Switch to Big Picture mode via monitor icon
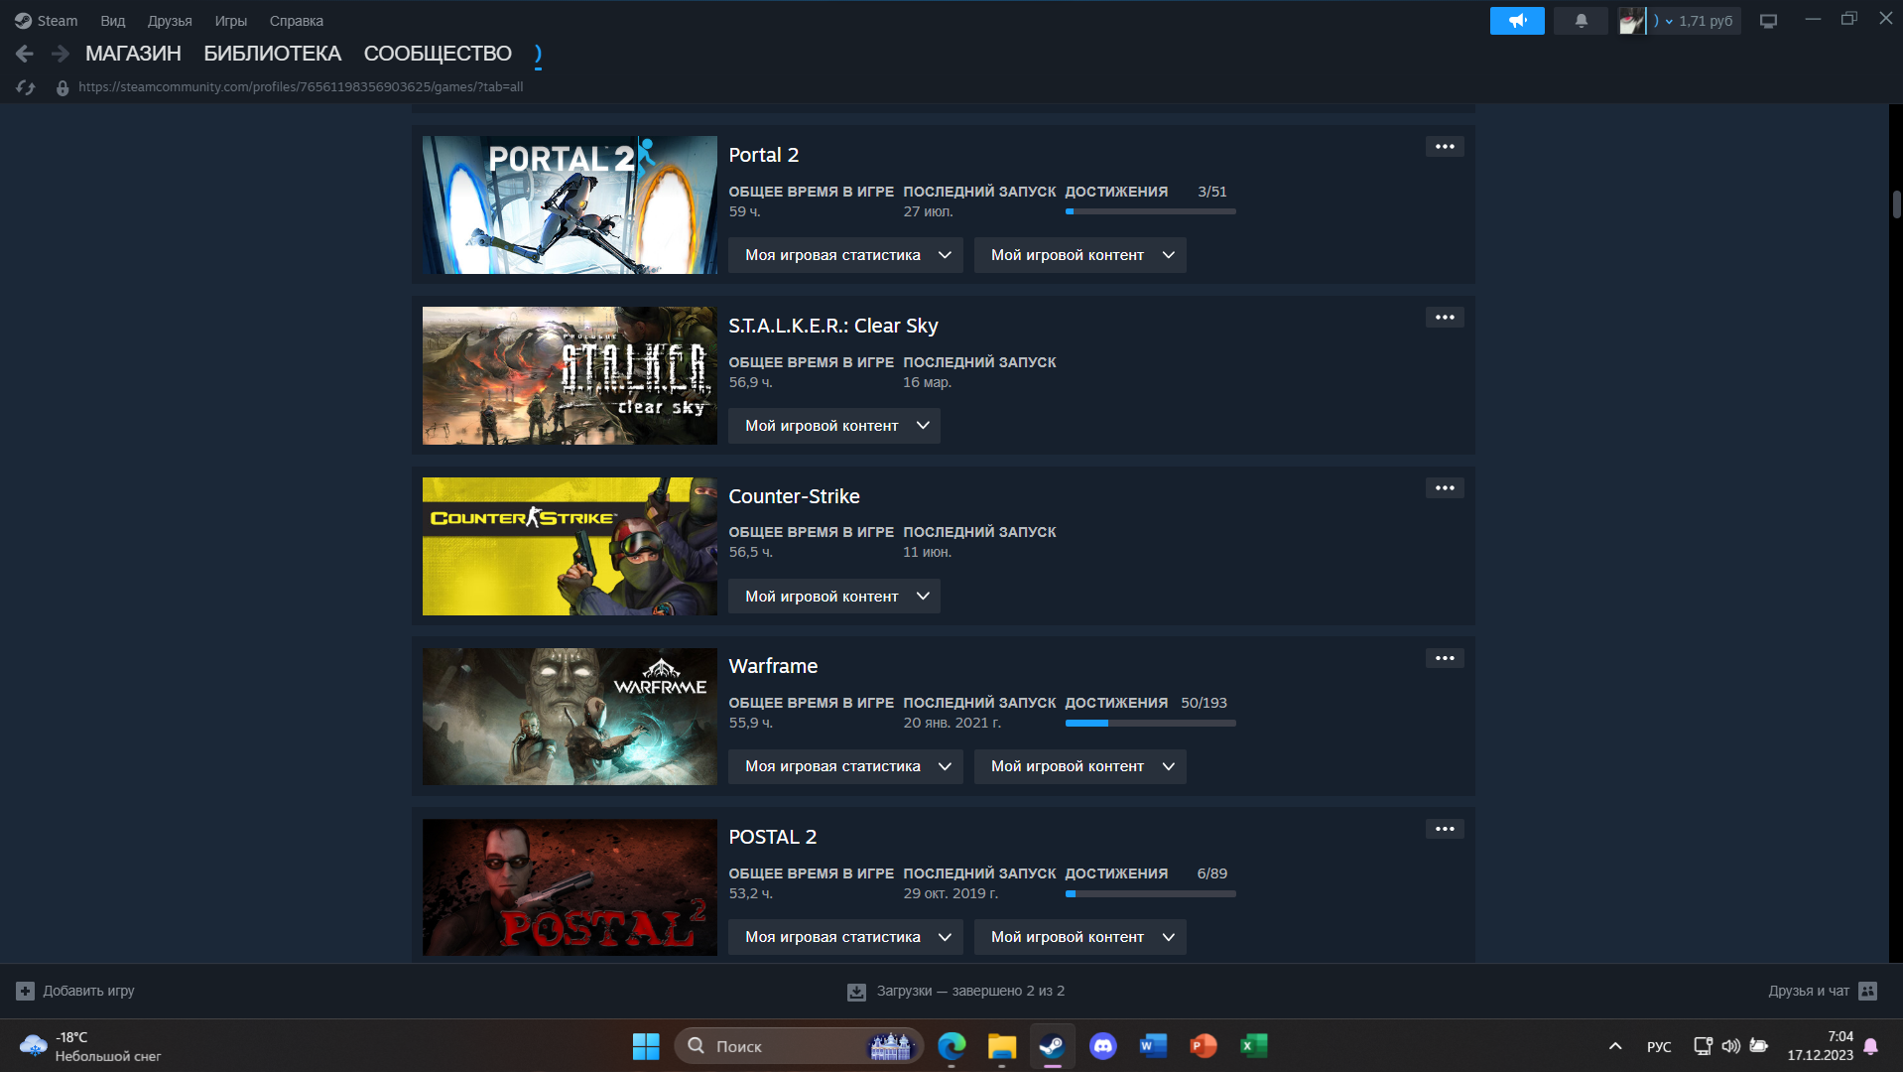1903x1072 pixels. tap(1768, 21)
